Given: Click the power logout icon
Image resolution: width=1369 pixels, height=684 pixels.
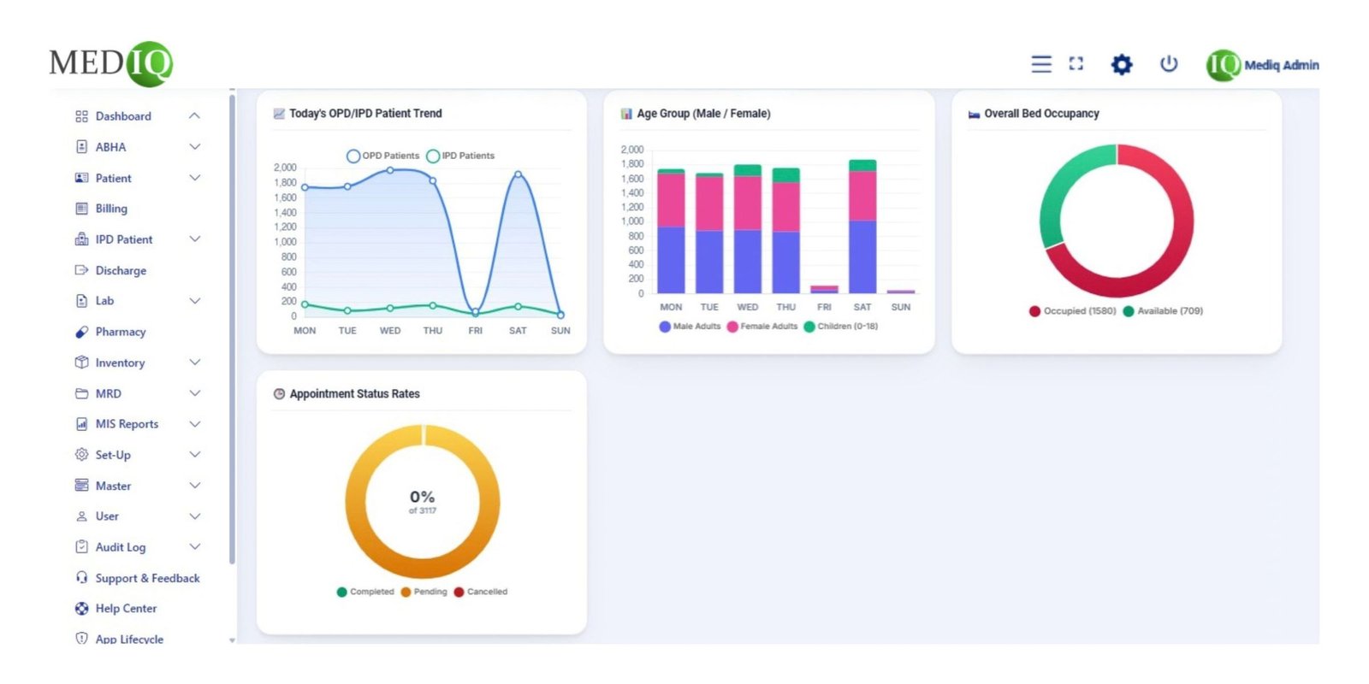Looking at the screenshot, I should pos(1169,63).
